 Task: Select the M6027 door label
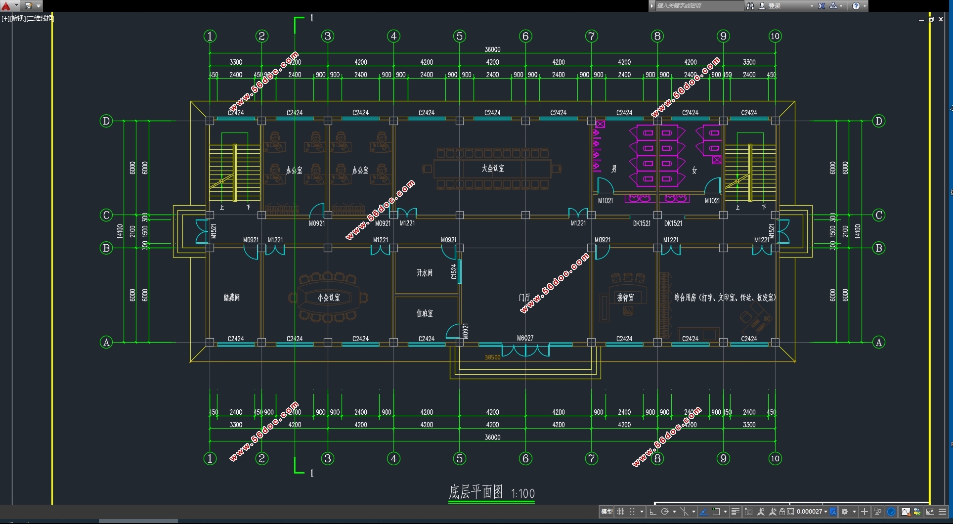click(525, 338)
